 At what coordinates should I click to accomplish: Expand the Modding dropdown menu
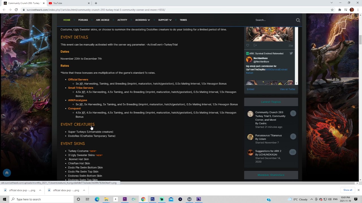pos(143,20)
